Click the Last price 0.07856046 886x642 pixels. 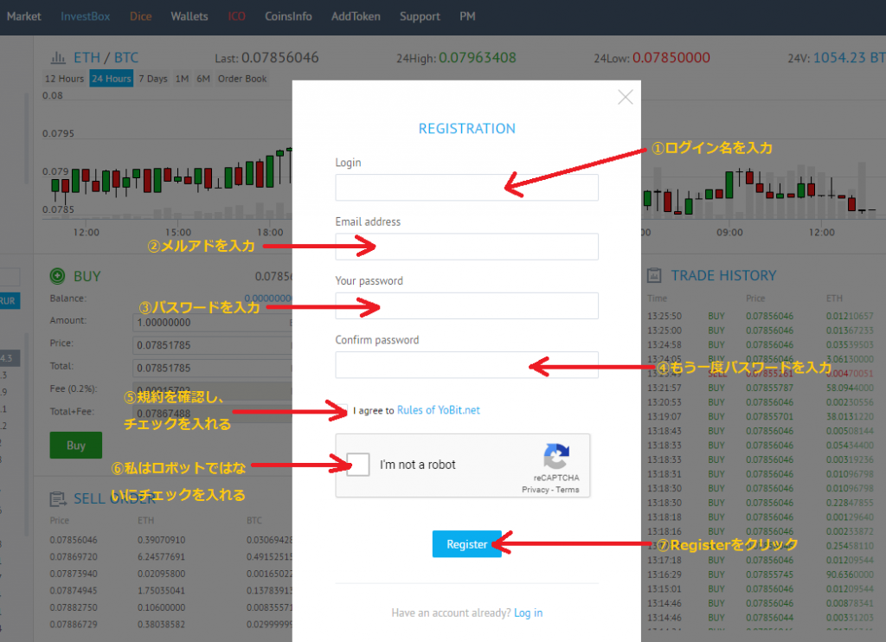pyautogui.click(x=280, y=58)
